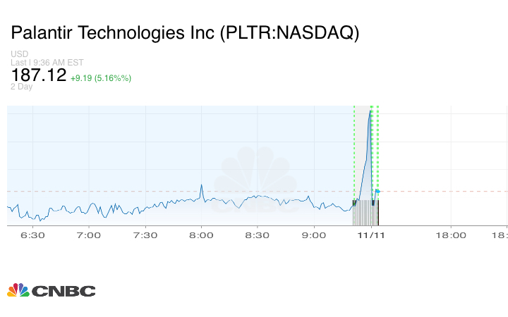Click the 8:30 time axis label

(258, 235)
